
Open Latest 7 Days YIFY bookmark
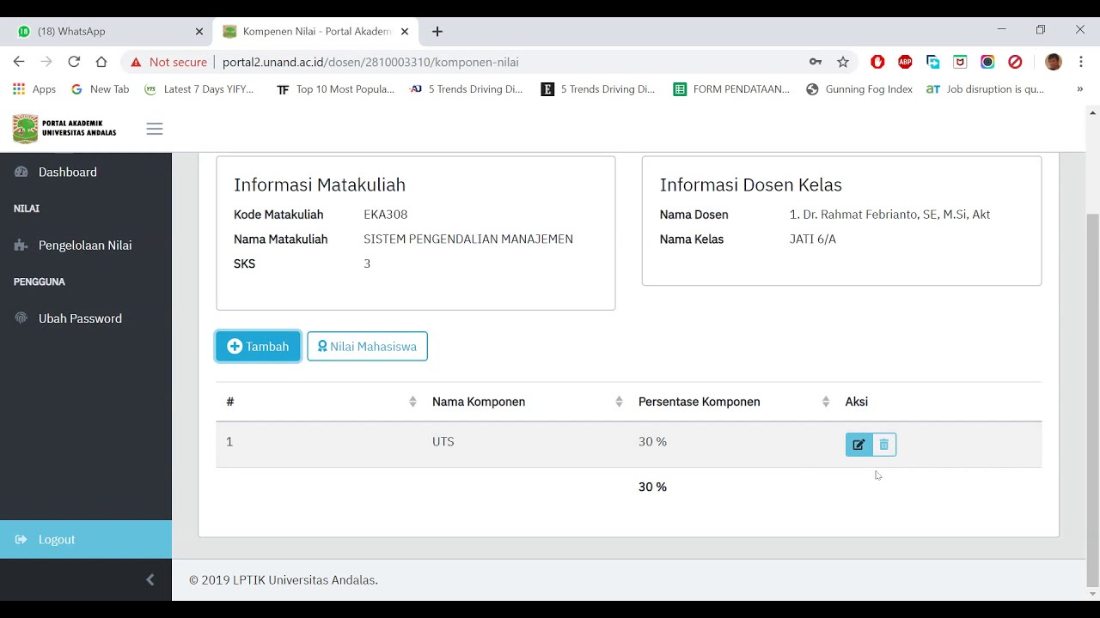click(199, 89)
